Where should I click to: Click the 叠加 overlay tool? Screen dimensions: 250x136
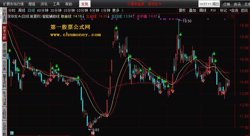pyautogui.click(x=192, y=11)
